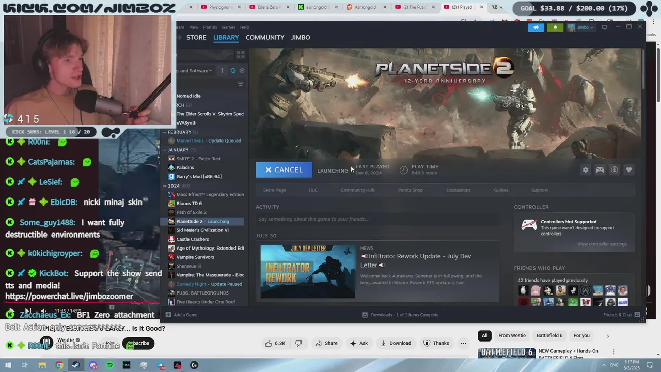Go to the COMMUNITY tab
Screen dimensions: 661x372
[x=265, y=37]
